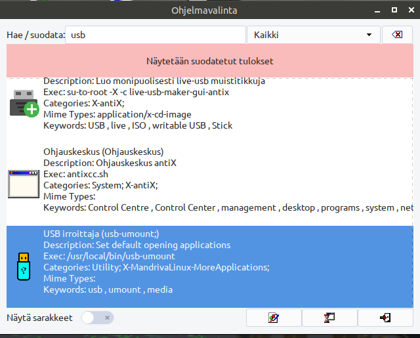420x338 pixels.
Task: Click the Keywords: usb, umount, media line
Action: pos(108,289)
